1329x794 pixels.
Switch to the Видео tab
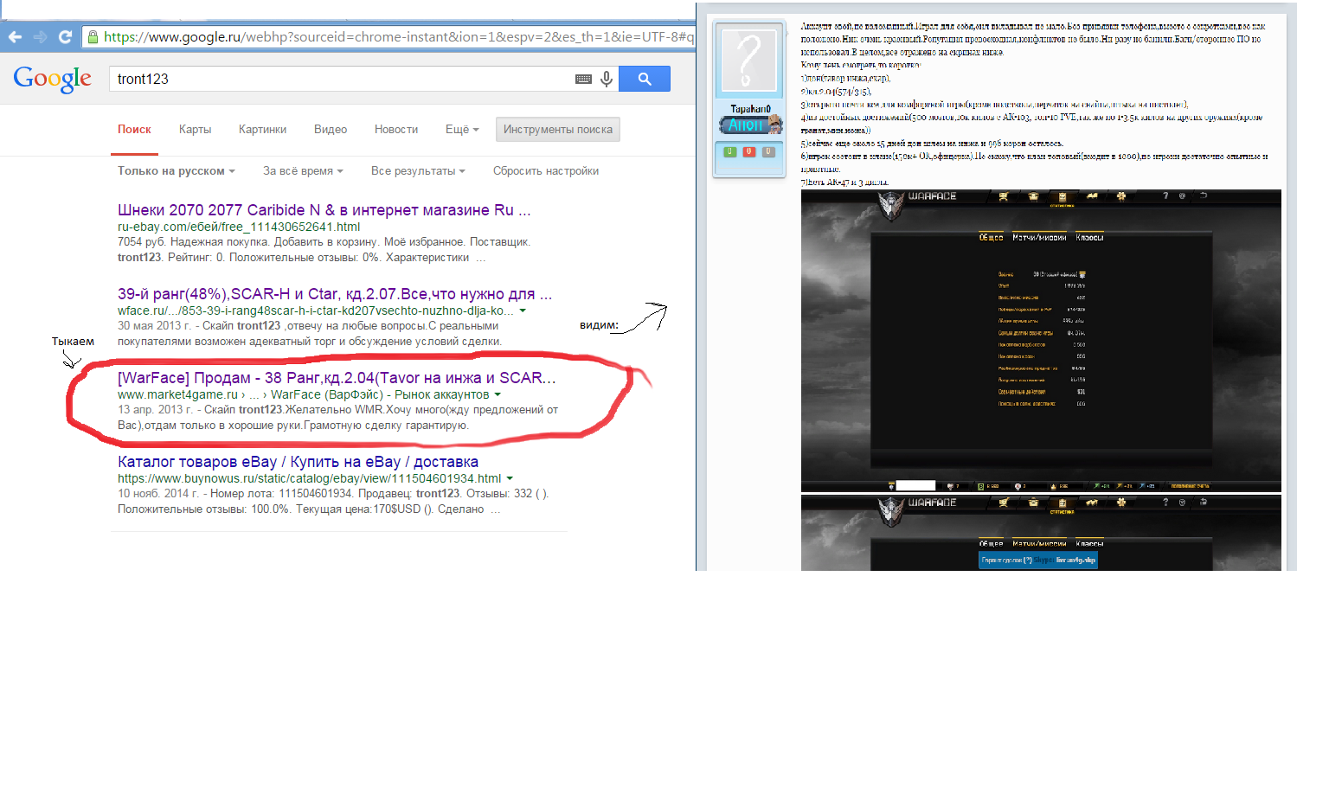pos(331,129)
